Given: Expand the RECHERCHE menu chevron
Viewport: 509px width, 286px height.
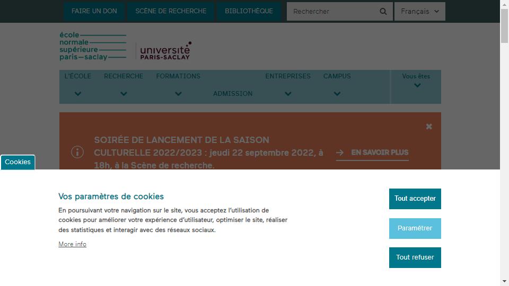Looking at the screenshot, I should point(124,94).
